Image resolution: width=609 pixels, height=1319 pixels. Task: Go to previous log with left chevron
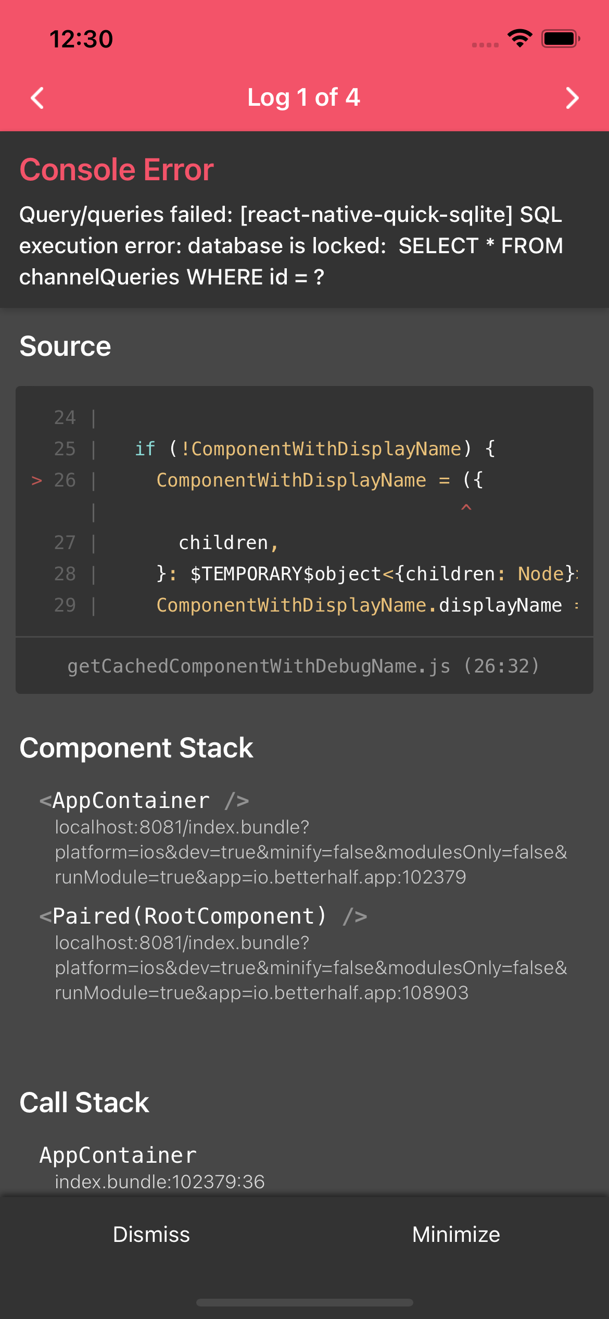37,98
